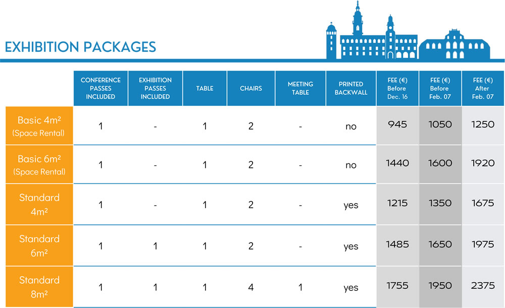Select the Meeting Table column header
The image size is (505, 308).
click(x=300, y=88)
